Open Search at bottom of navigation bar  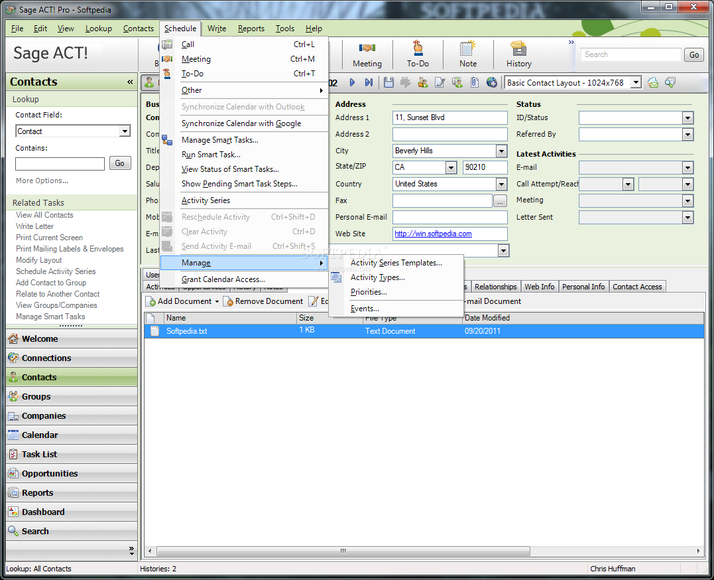(x=72, y=531)
